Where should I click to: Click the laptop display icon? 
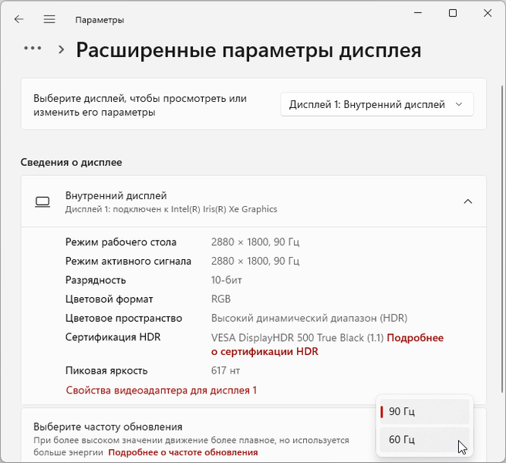(x=42, y=202)
